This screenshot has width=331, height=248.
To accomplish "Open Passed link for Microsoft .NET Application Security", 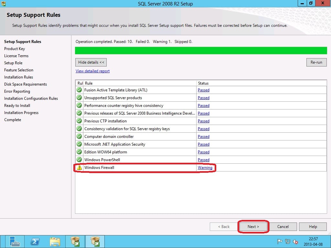I will coord(204,144).
